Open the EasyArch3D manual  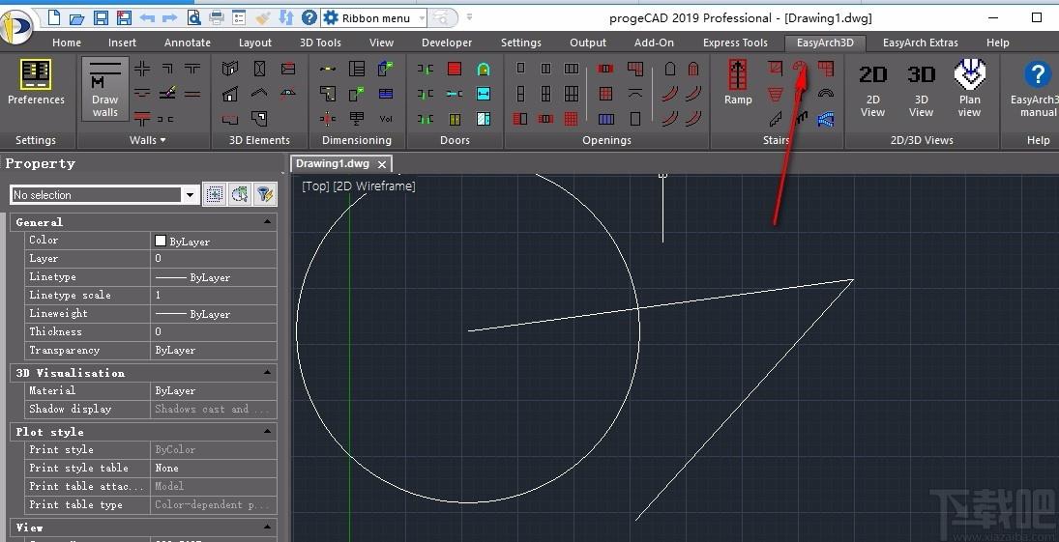[x=1035, y=89]
